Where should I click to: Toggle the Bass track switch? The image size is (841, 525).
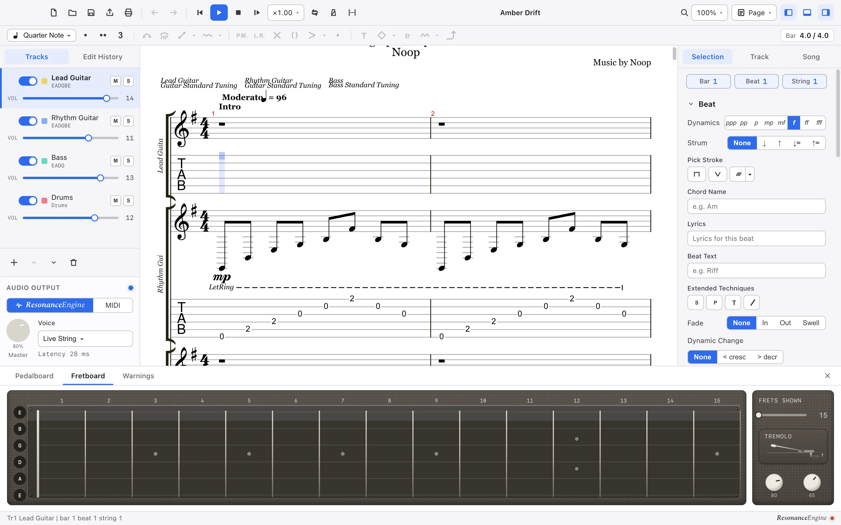(28, 161)
